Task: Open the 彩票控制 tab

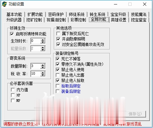Action: (78, 20)
